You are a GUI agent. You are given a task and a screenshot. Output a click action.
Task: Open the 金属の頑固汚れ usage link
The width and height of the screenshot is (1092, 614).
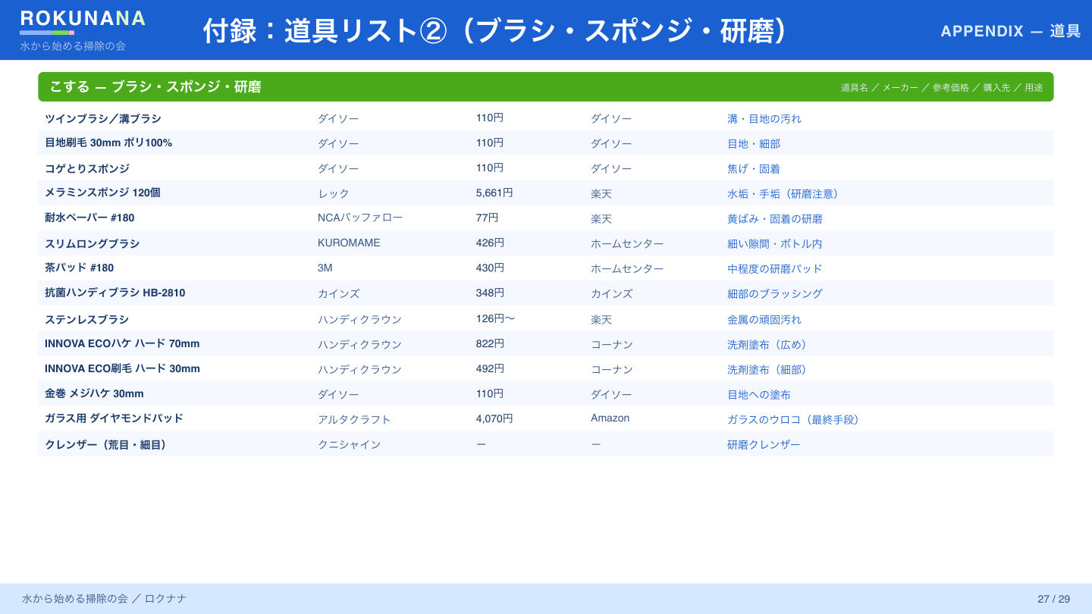click(764, 319)
